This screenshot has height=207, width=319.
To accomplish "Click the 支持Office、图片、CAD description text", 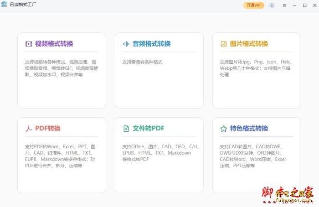I will click(x=161, y=153).
